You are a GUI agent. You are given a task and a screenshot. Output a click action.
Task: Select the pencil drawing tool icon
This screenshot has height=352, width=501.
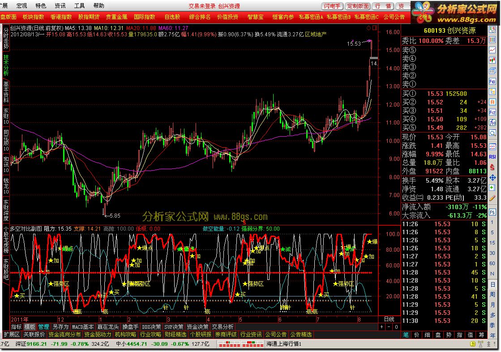pyautogui.click(x=492, y=198)
